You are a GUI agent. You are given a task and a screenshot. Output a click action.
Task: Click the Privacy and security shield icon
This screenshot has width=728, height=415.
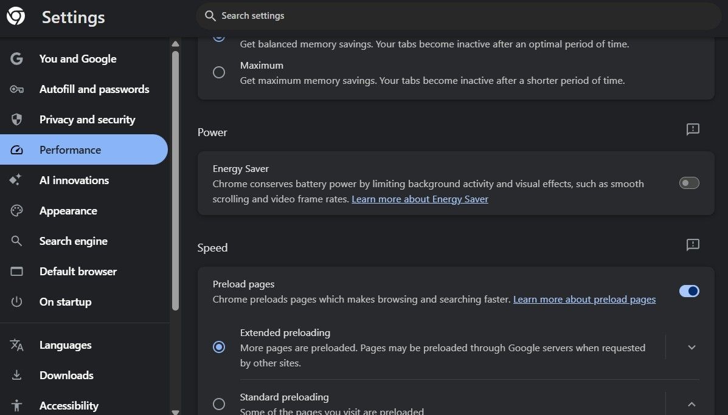(17, 120)
